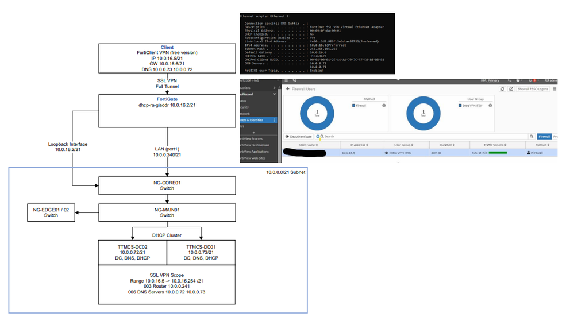Click the add filter plus icon in search bar
This screenshot has width=574, height=317.
318,136
